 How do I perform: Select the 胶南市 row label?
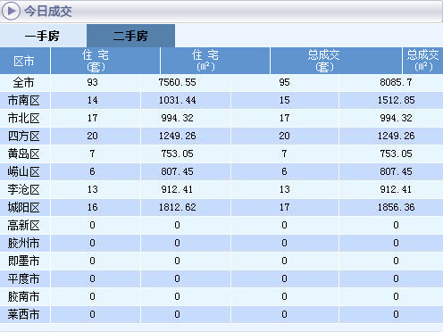23,296
